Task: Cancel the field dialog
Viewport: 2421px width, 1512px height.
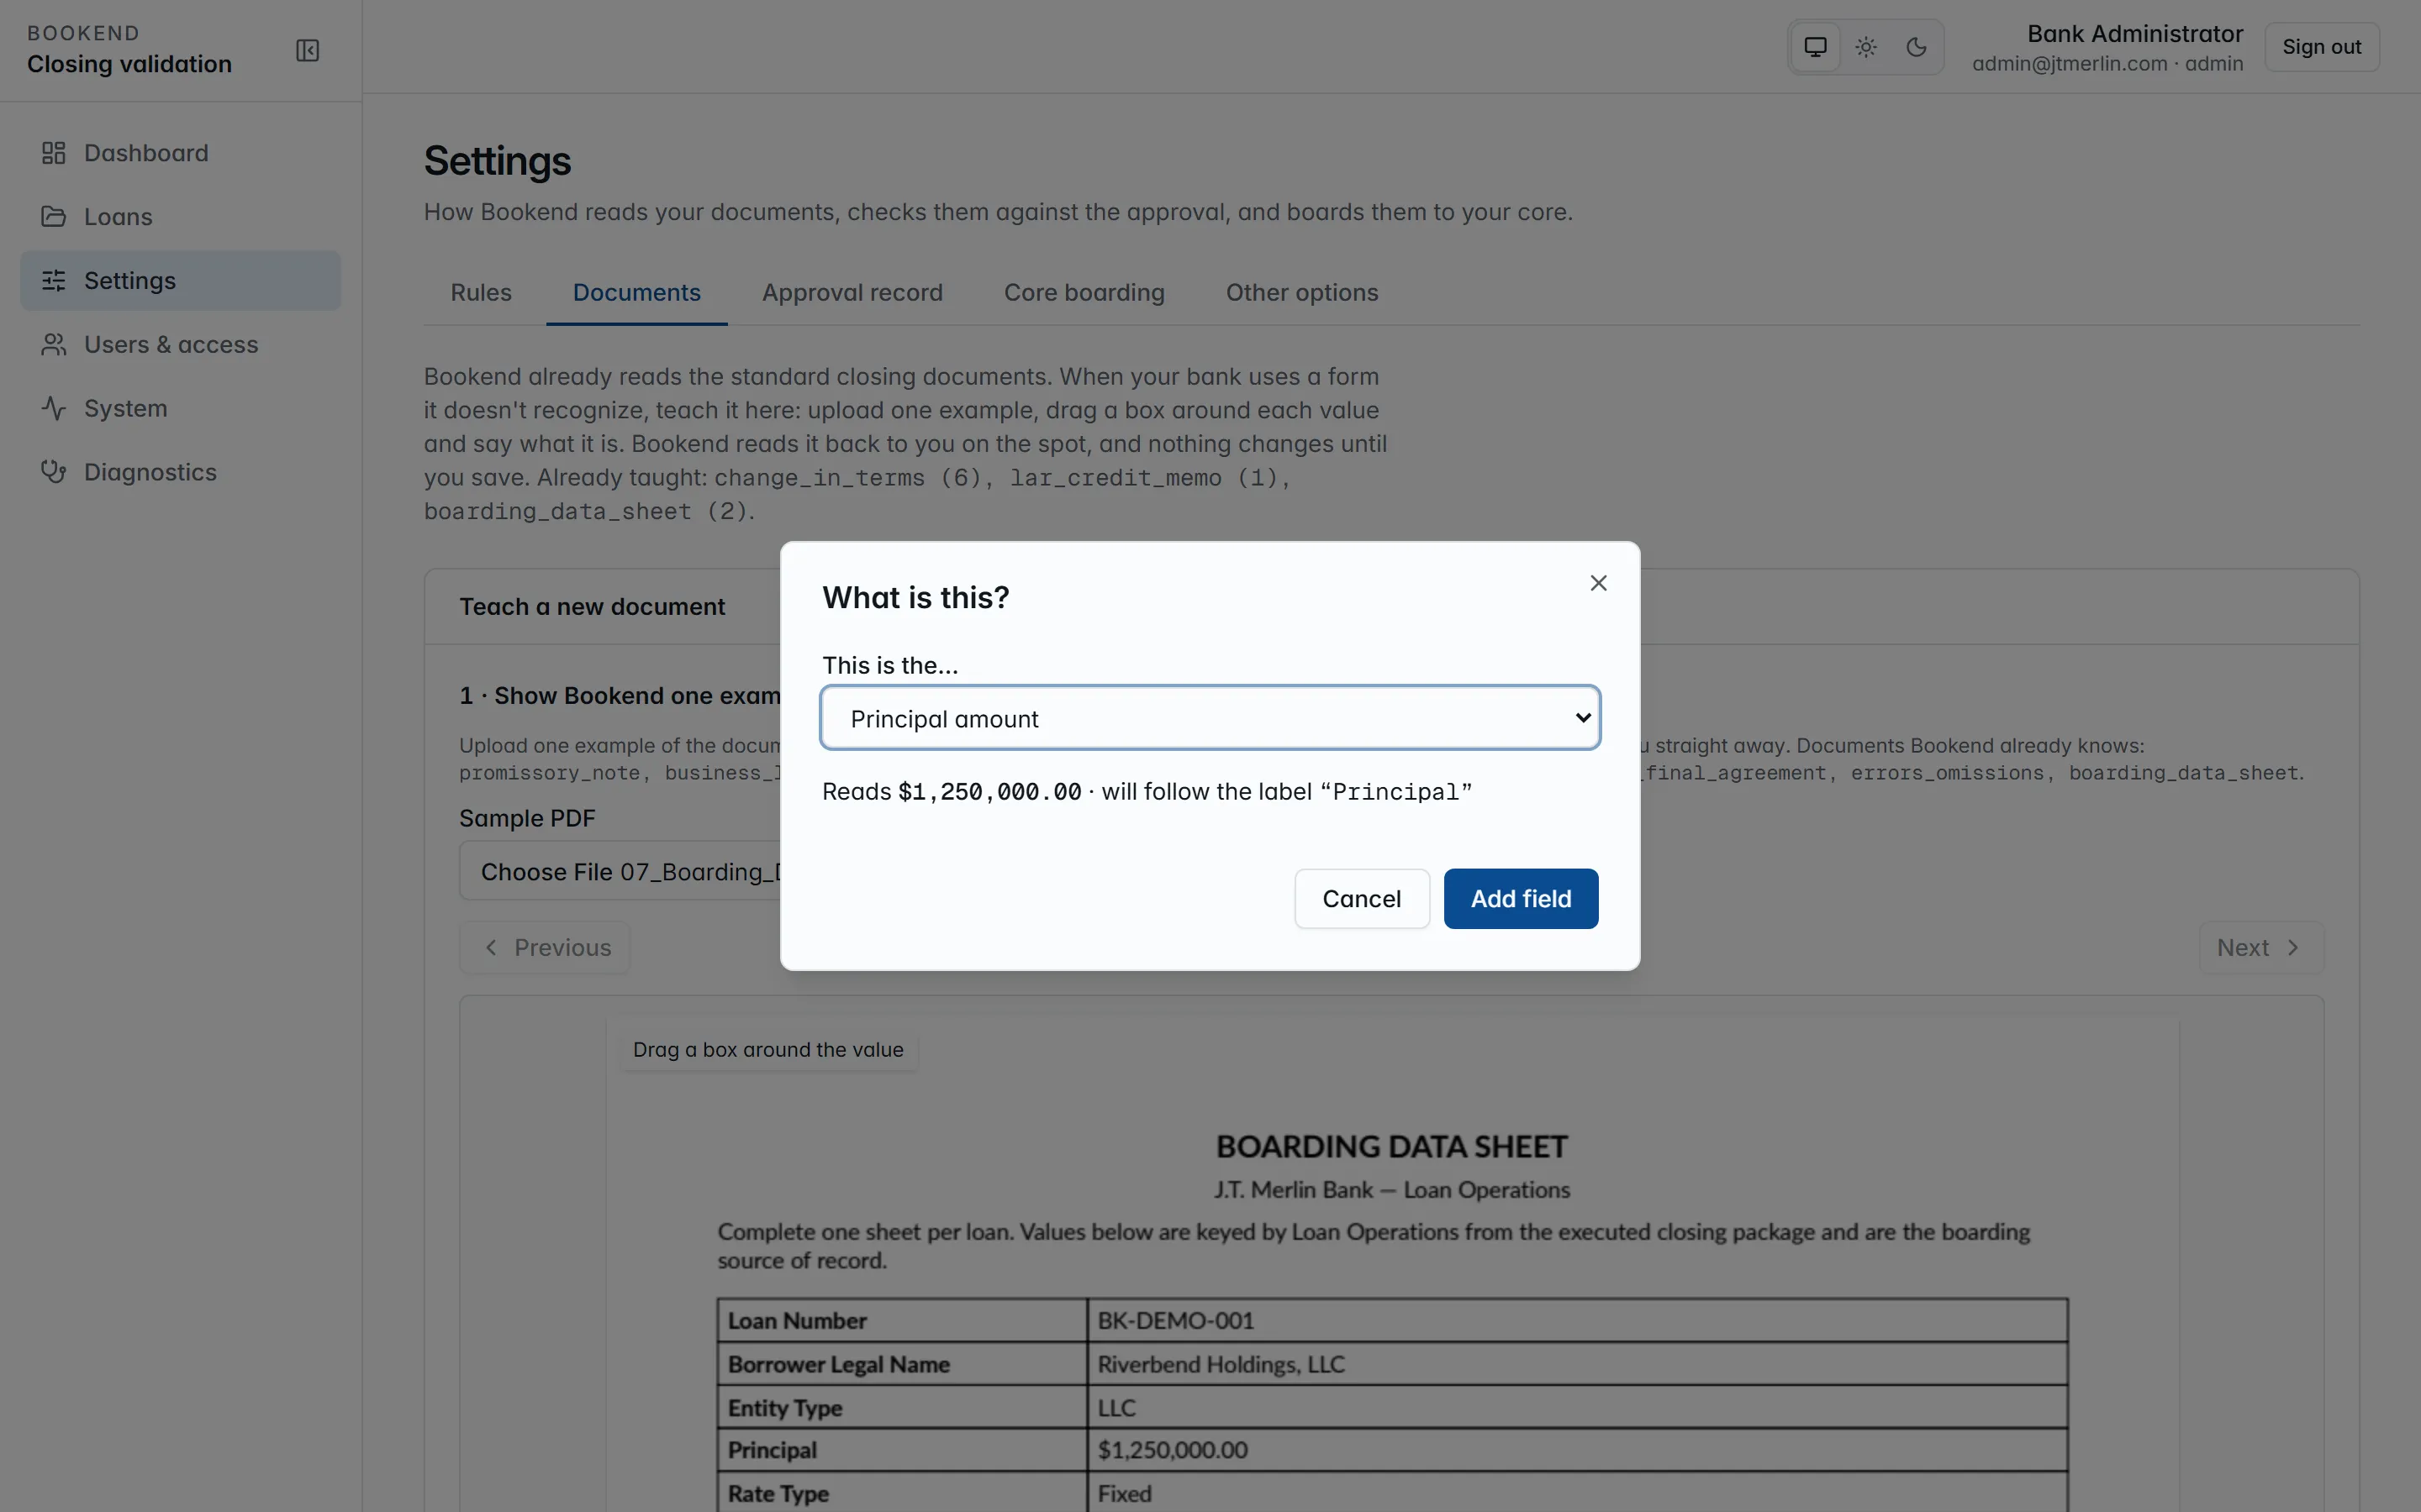Action: tap(1361, 898)
